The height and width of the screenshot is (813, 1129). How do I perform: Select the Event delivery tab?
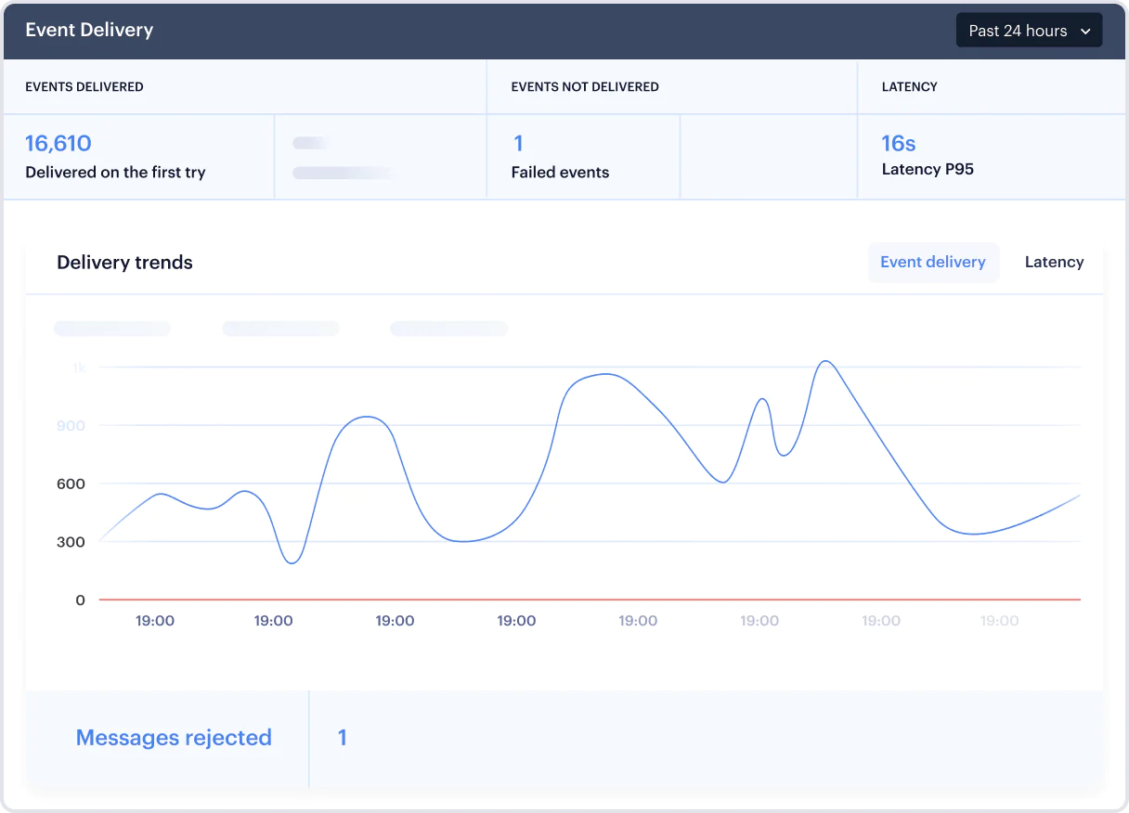coord(933,262)
